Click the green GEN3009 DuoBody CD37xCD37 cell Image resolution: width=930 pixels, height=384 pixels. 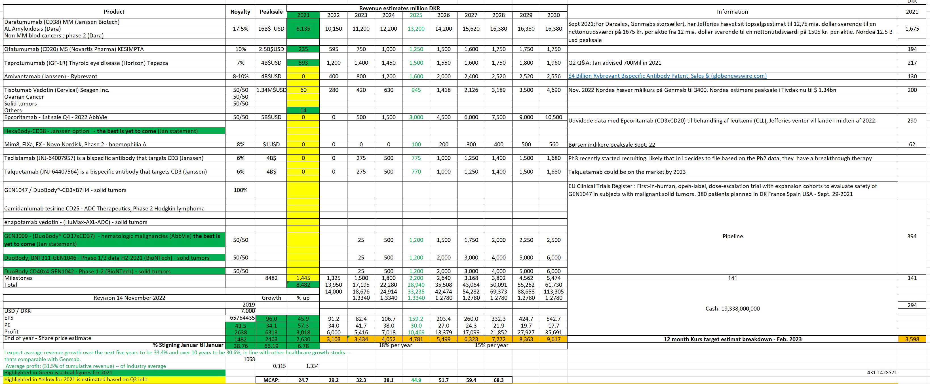click(x=114, y=240)
